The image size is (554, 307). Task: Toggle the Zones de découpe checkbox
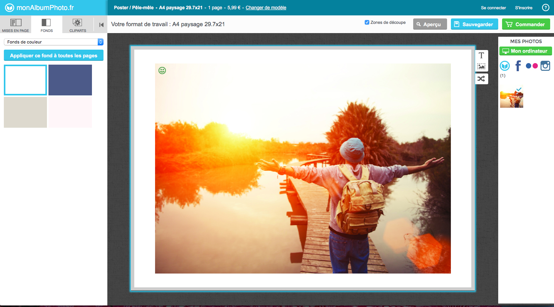tap(367, 22)
